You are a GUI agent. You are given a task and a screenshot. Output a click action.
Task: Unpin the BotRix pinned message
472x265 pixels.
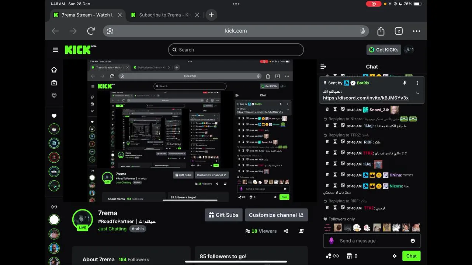pyautogui.click(x=405, y=83)
